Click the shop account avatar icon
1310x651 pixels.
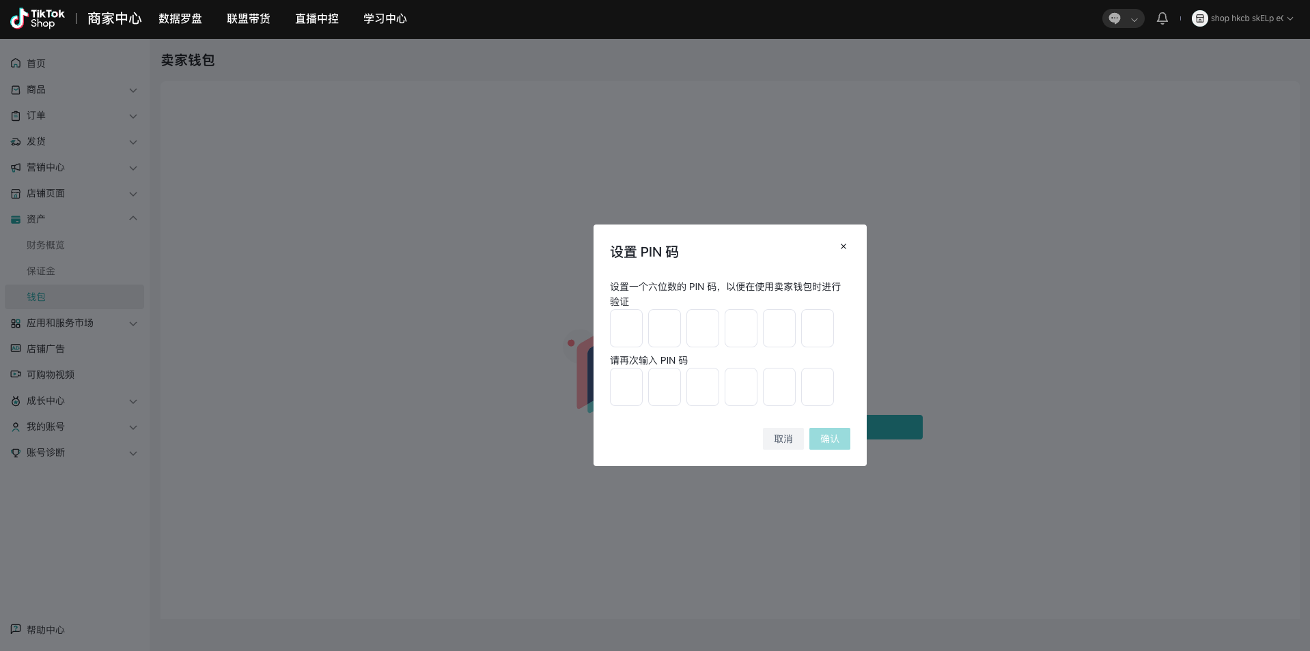coord(1199,18)
